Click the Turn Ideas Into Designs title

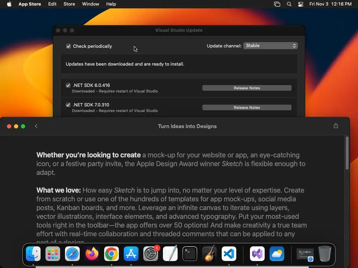click(187, 126)
